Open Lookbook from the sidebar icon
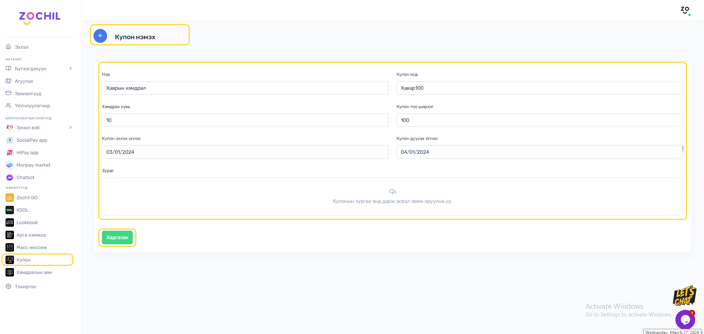The width and height of the screenshot is (704, 334). tap(10, 223)
